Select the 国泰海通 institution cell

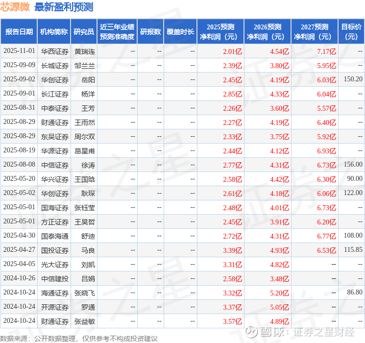[55, 236]
